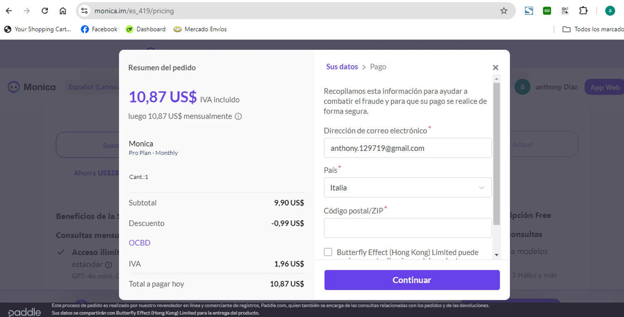Click the form scrollbar down arrow
The width and height of the screenshot is (624, 317).
tap(497, 254)
